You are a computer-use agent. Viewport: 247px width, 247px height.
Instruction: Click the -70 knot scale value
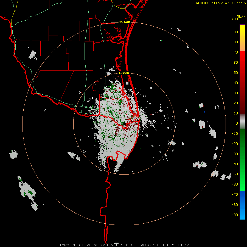click(x=235, y=195)
